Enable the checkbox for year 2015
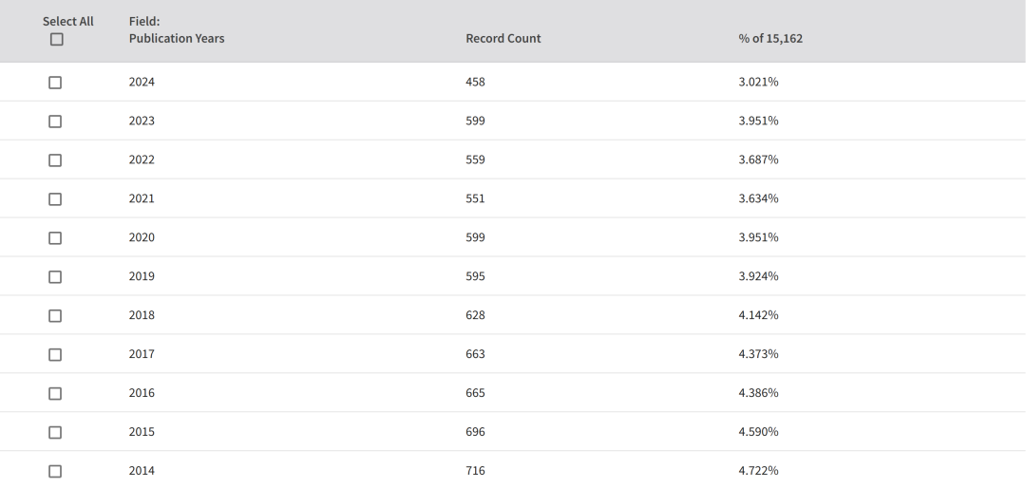The image size is (1026, 488). point(55,433)
